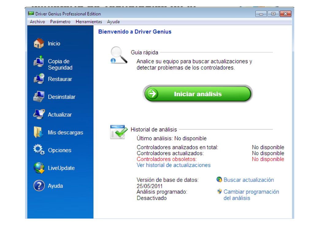Select Opciones sidebar label

tap(60, 150)
